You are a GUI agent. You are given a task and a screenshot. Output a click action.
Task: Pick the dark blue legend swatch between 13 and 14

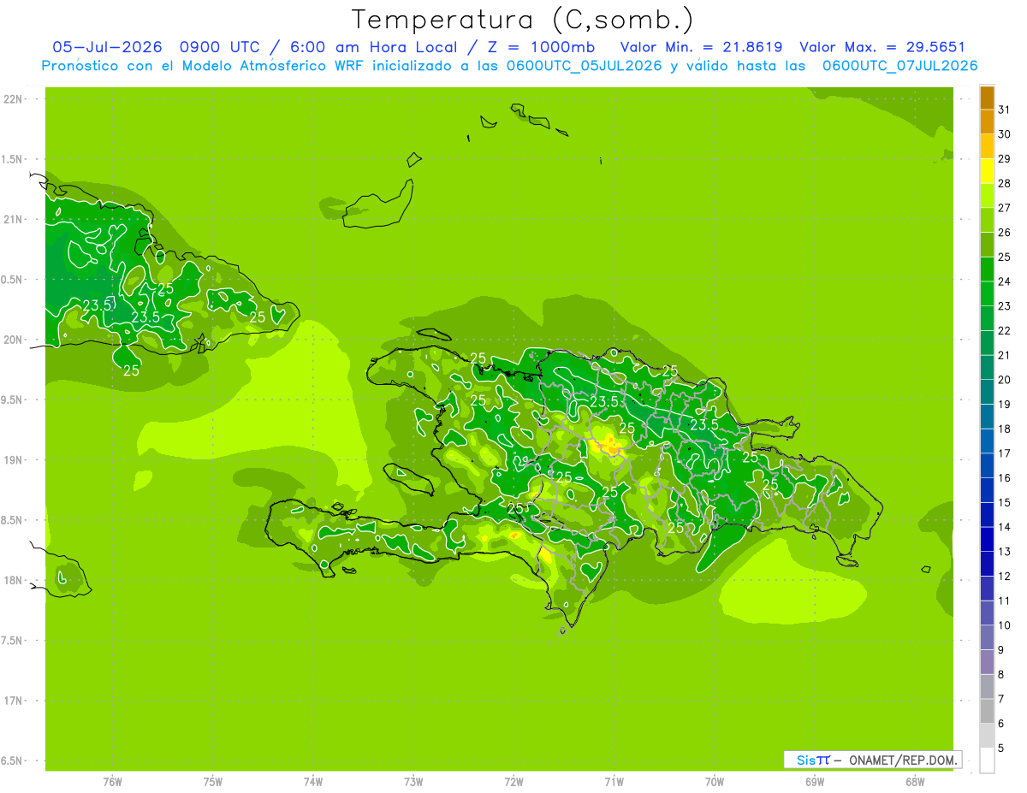tap(987, 540)
